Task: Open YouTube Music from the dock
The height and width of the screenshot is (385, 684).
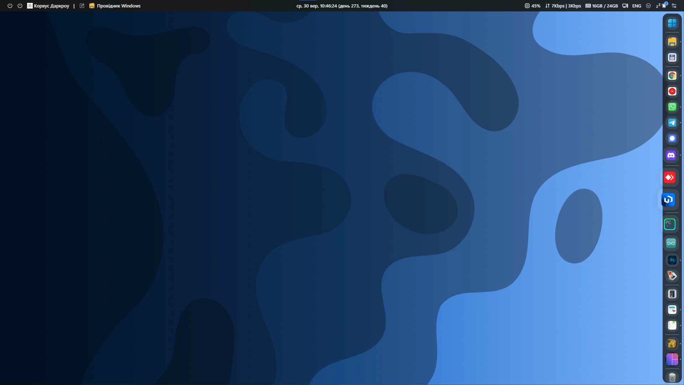Action: tap(672, 91)
